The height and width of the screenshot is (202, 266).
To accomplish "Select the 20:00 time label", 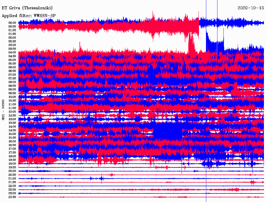I will click(x=12, y=171).
